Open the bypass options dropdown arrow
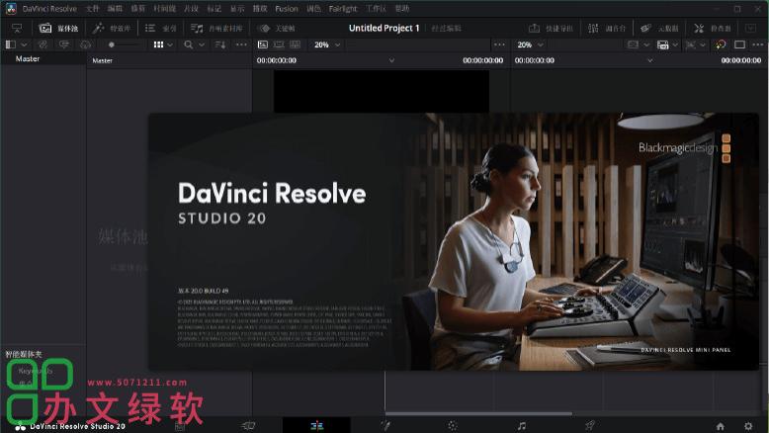769x433 pixels. coord(703,44)
